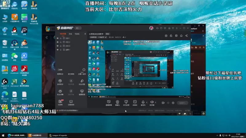Toggle lock on layer 全屏 1

pyautogui.click(x=61, y=50)
